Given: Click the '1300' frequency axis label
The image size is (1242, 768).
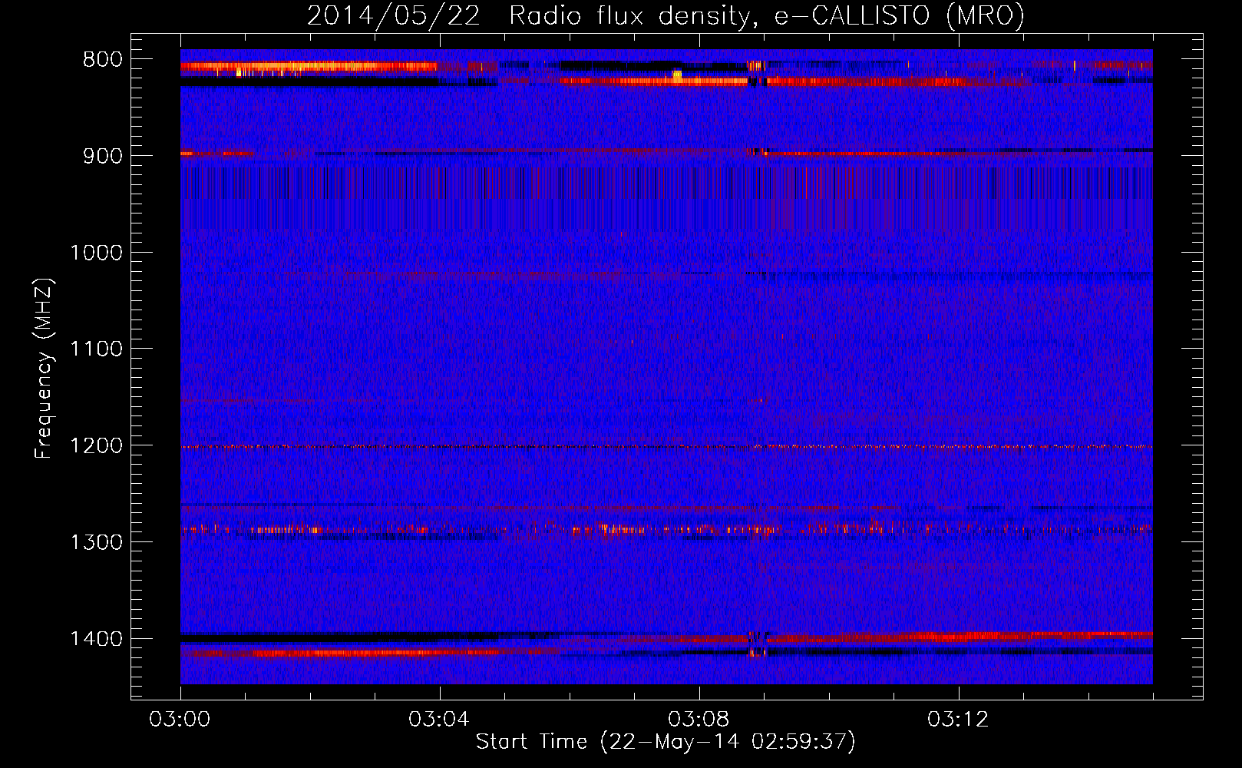Looking at the screenshot, I should (96, 543).
